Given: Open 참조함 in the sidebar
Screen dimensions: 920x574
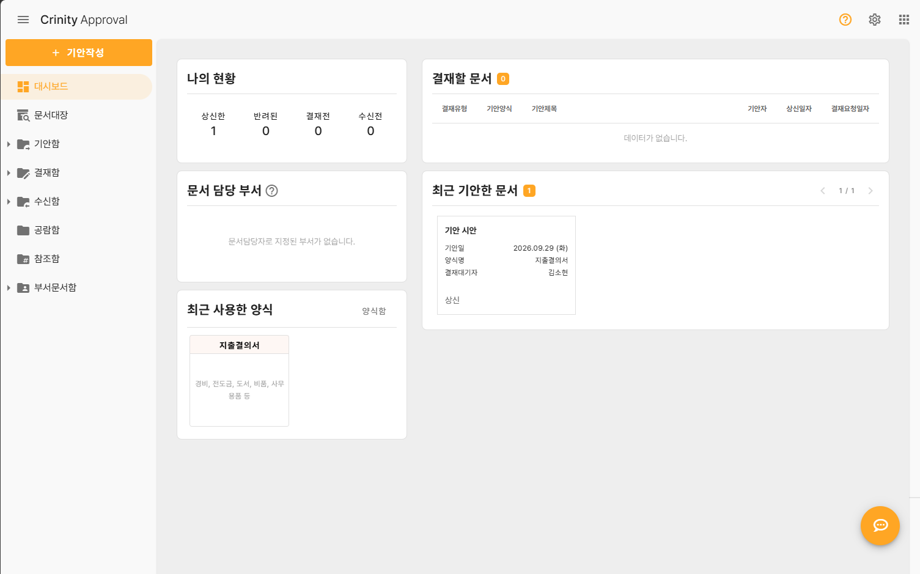Looking at the screenshot, I should pos(76,259).
